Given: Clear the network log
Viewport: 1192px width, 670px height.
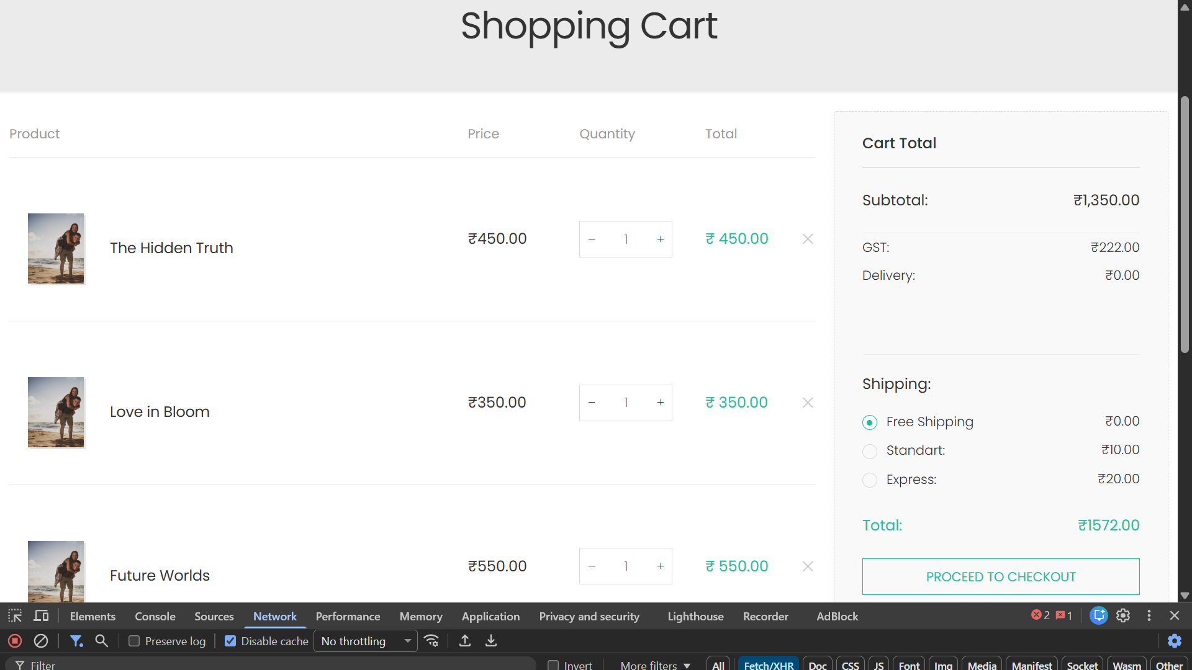Looking at the screenshot, I should tap(41, 641).
